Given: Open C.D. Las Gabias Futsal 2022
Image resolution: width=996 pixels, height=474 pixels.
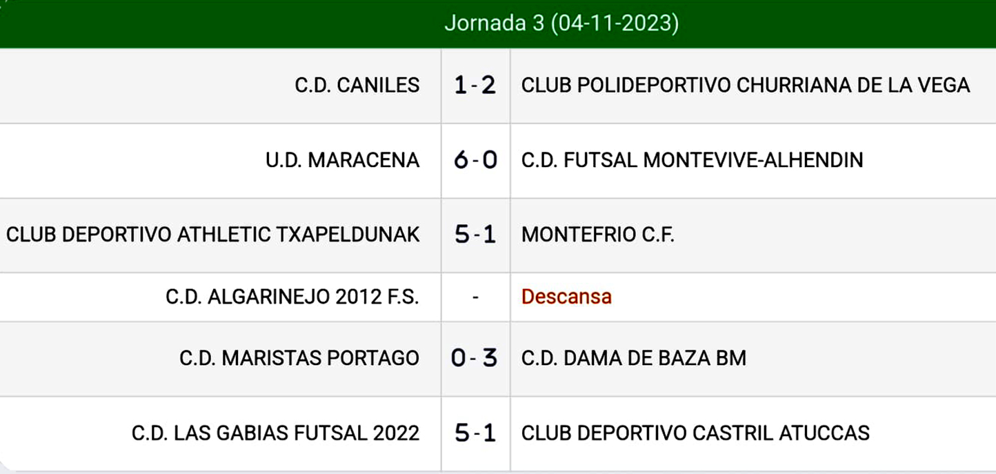Looking at the screenshot, I should tap(275, 433).
